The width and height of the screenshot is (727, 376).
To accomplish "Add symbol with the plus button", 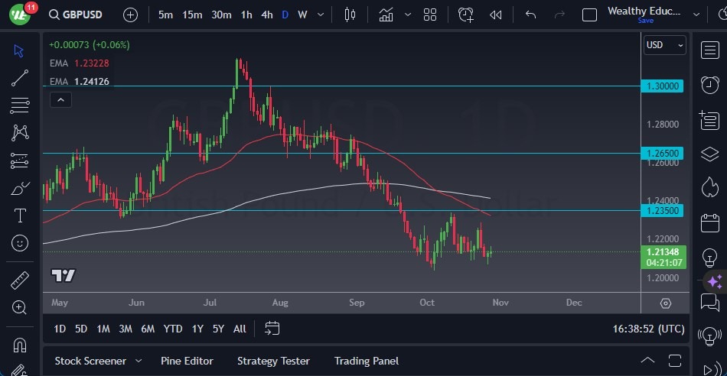I will point(131,15).
